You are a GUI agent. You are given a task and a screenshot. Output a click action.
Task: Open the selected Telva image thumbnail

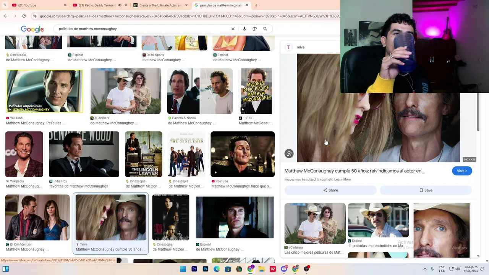pos(110,217)
